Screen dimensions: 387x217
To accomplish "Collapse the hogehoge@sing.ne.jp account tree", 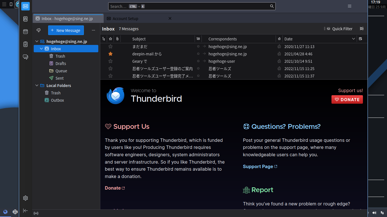I will 37,42.
